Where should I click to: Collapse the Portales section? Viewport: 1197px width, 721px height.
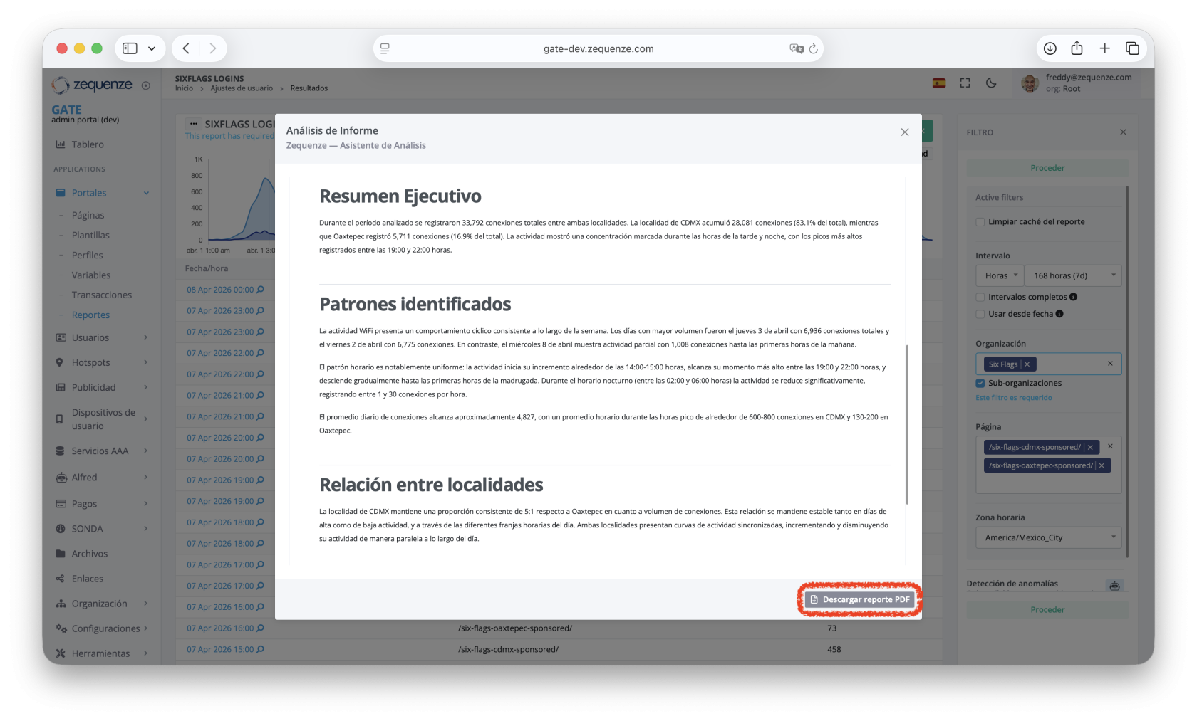[x=146, y=192]
